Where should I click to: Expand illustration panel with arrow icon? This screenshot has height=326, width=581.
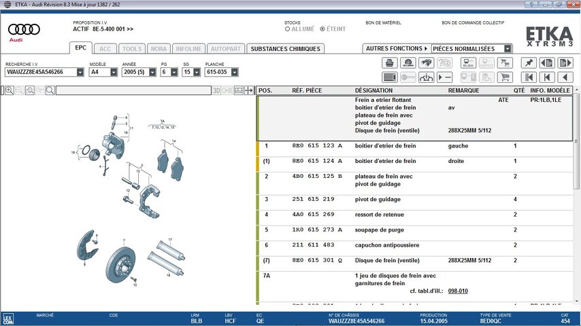[249, 90]
